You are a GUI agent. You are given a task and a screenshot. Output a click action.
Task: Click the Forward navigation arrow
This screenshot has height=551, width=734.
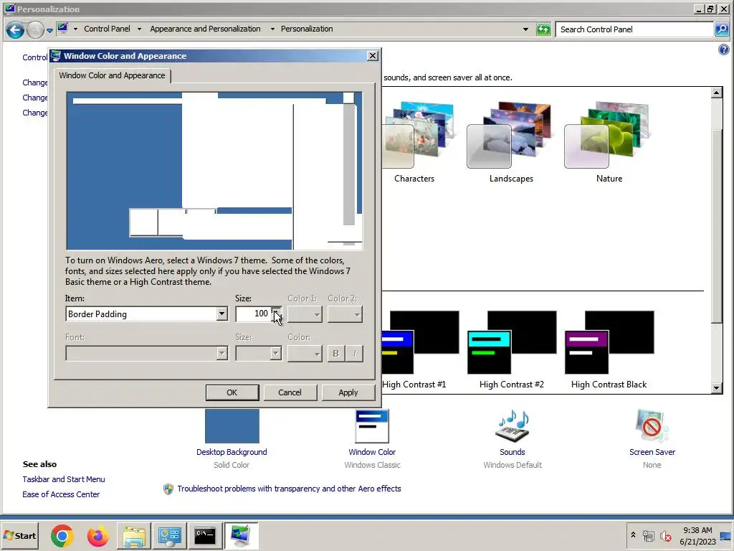[35, 30]
